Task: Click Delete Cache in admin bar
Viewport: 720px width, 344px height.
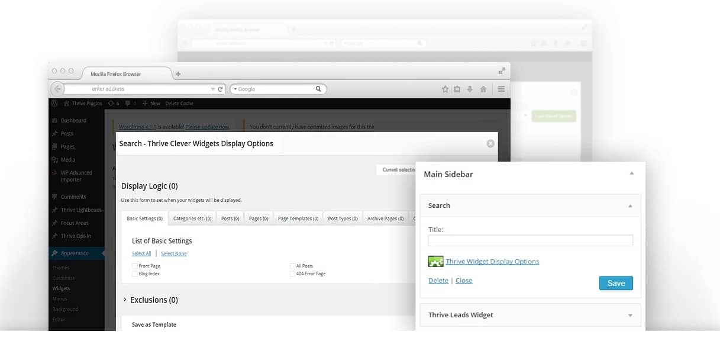Action: click(x=179, y=103)
